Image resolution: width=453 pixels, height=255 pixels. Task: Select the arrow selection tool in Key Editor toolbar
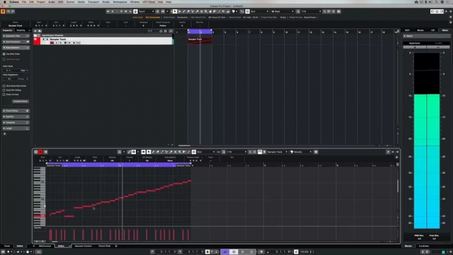(x=148, y=152)
